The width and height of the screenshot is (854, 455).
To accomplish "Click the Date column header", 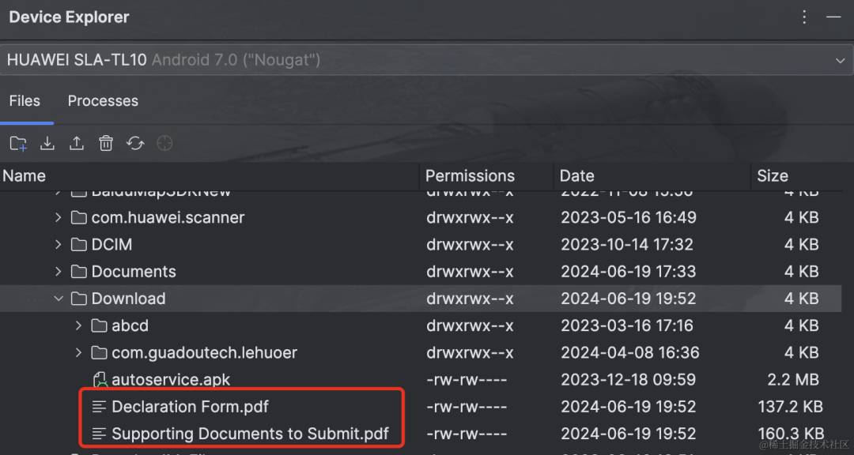I will coord(577,176).
